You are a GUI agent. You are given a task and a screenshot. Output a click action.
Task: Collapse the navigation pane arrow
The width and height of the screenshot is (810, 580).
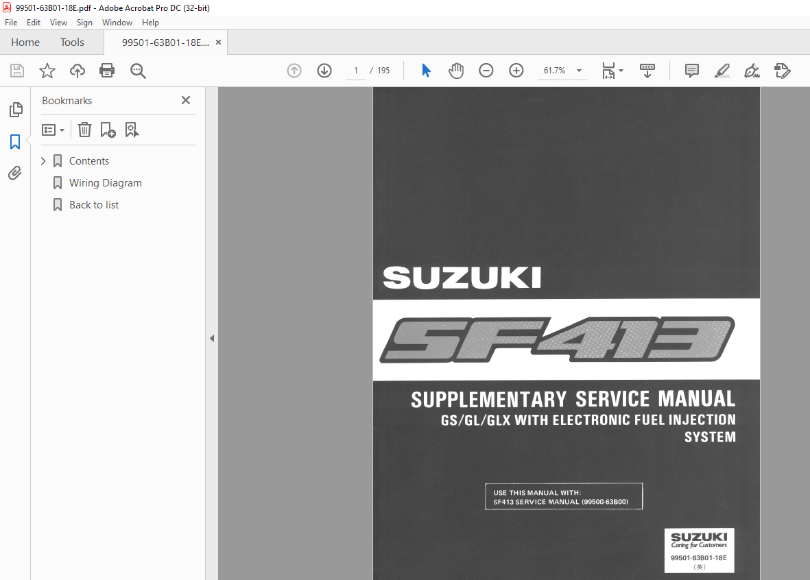[x=212, y=338]
